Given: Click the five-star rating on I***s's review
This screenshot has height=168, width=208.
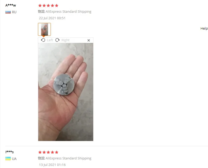Looking at the screenshot, I should pos(48,152).
